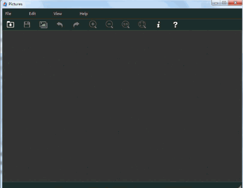Click the Pictures app icon in title bar
The width and height of the screenshot is (243, 188).
click(5, 4)
